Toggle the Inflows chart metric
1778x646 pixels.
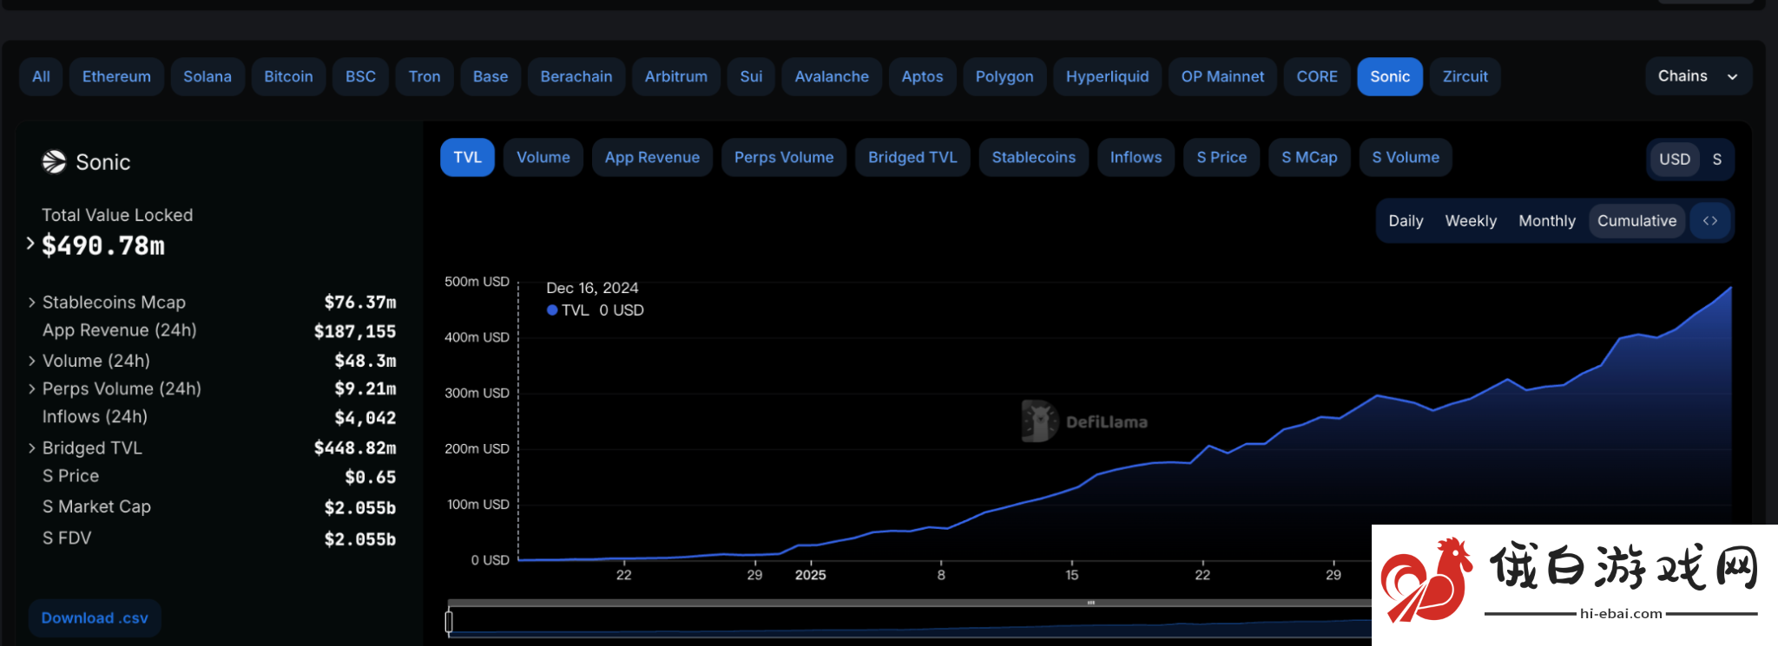coord(1136,157)
